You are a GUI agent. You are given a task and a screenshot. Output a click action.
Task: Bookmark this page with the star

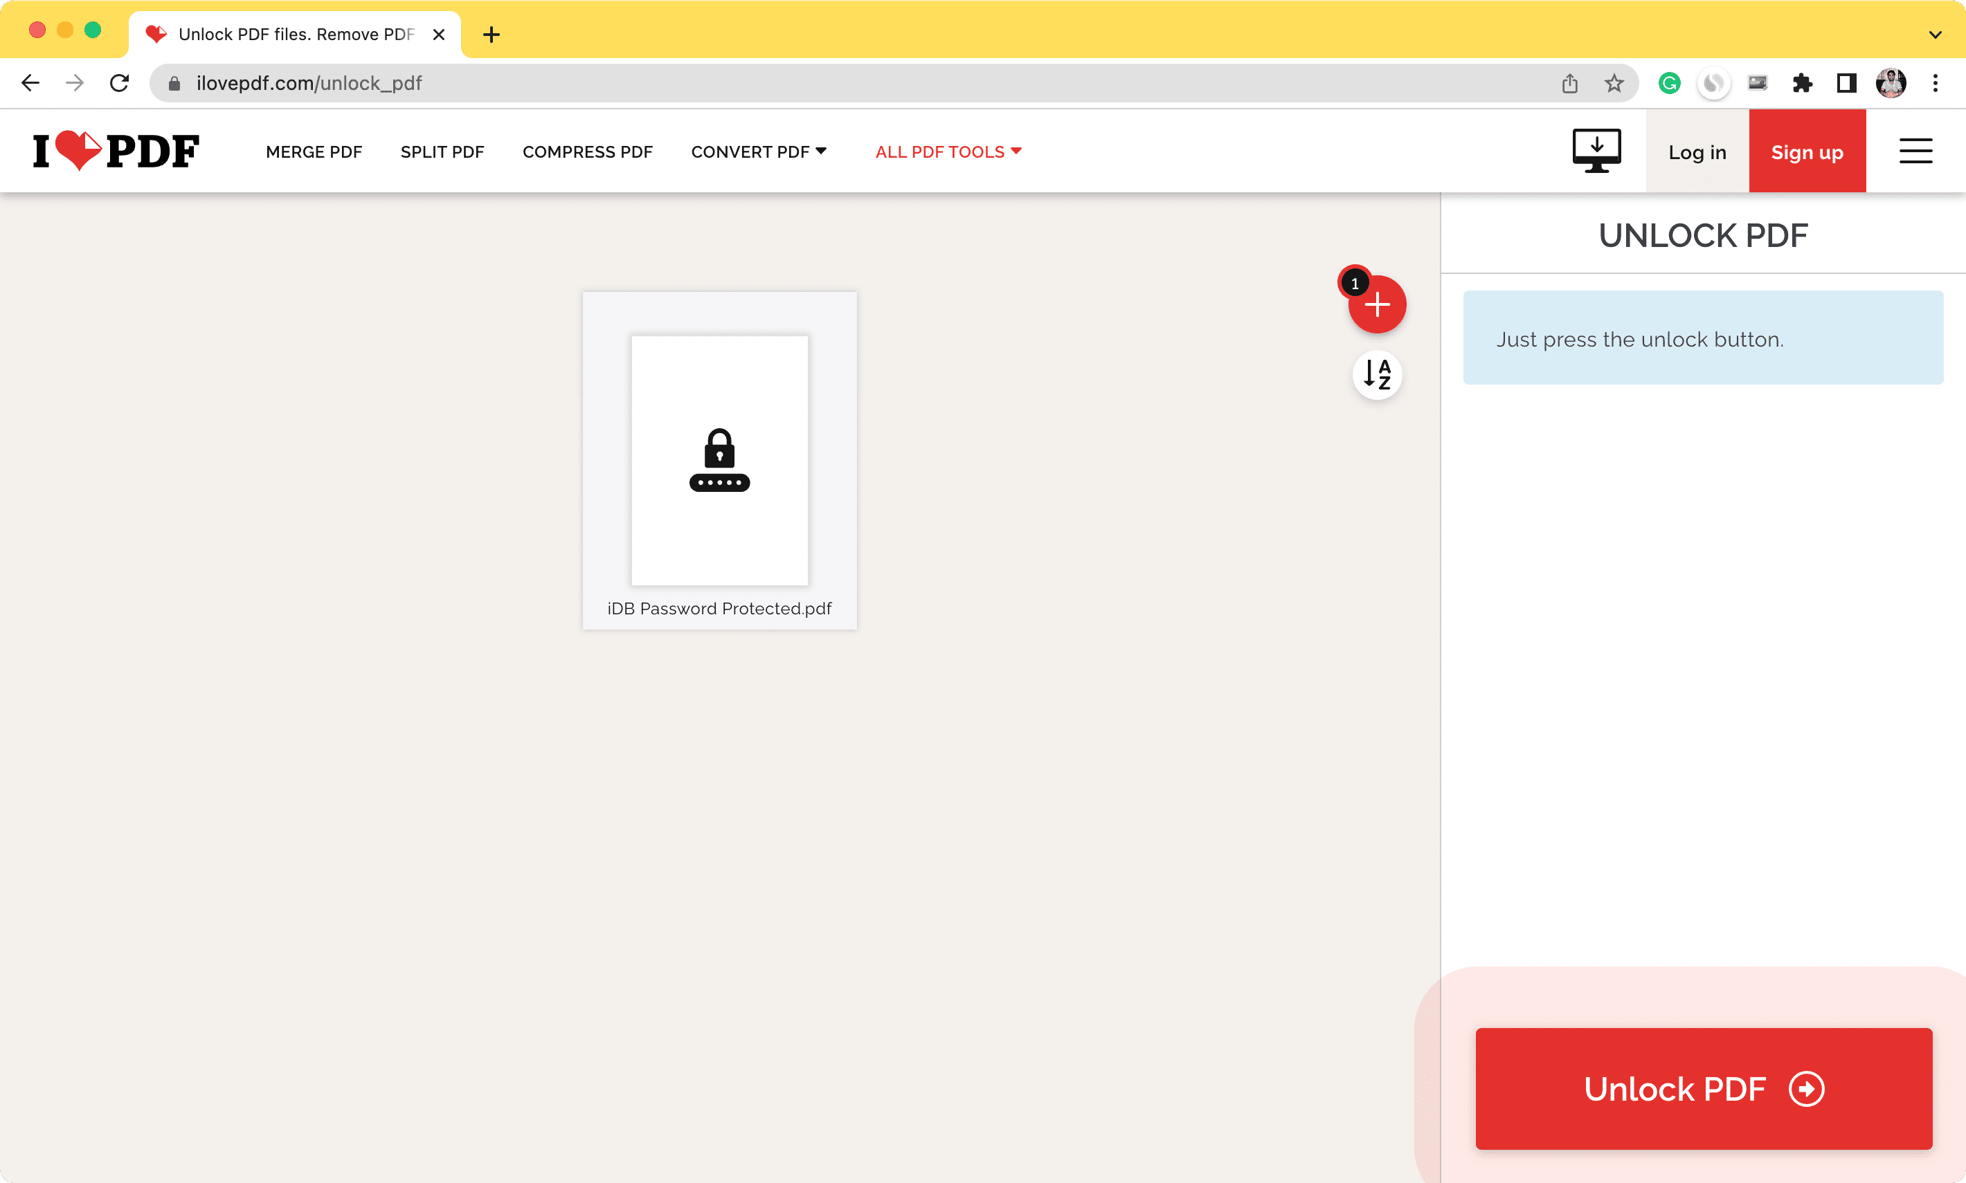1614,83
